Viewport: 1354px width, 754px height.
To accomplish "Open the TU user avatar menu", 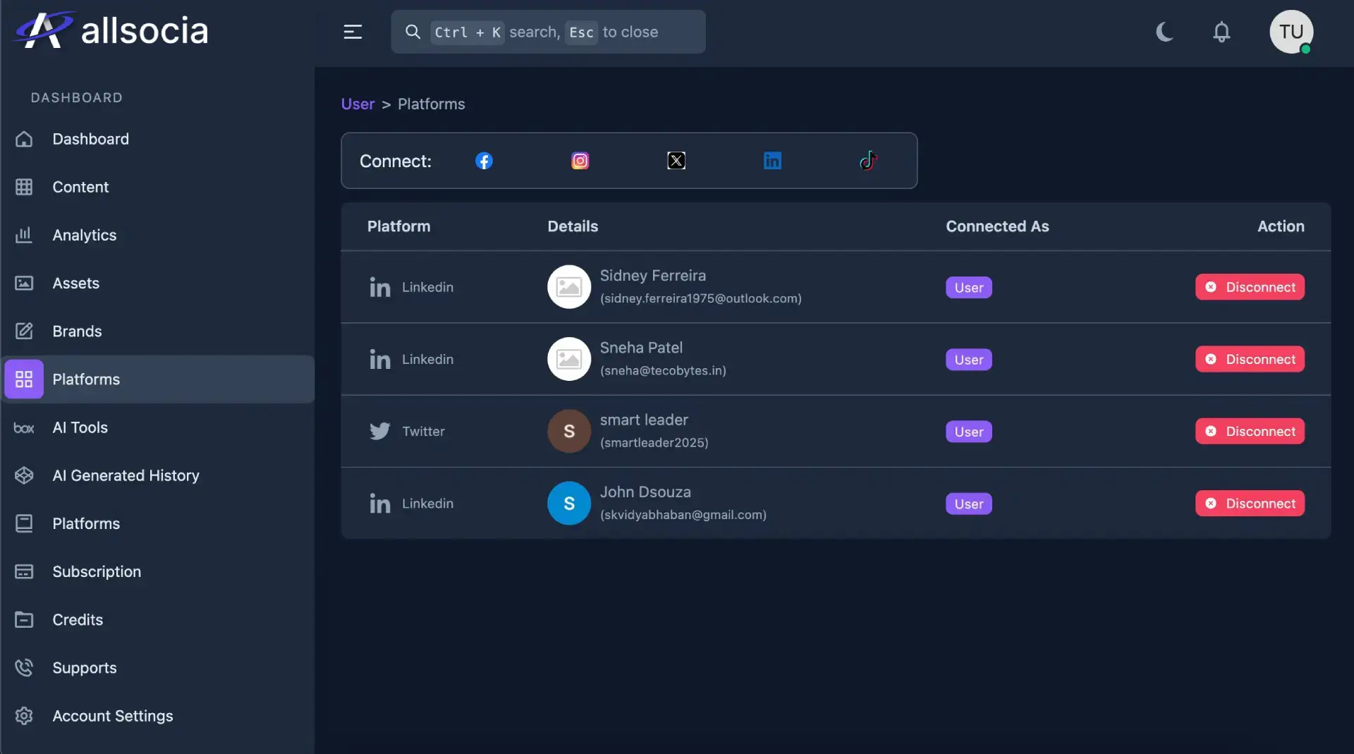I will pos(1291,32).
